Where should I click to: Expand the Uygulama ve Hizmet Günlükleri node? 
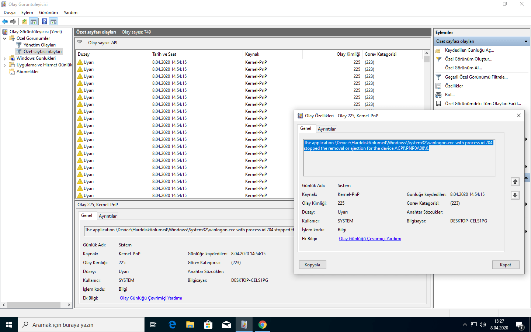[x=4, y=65]
